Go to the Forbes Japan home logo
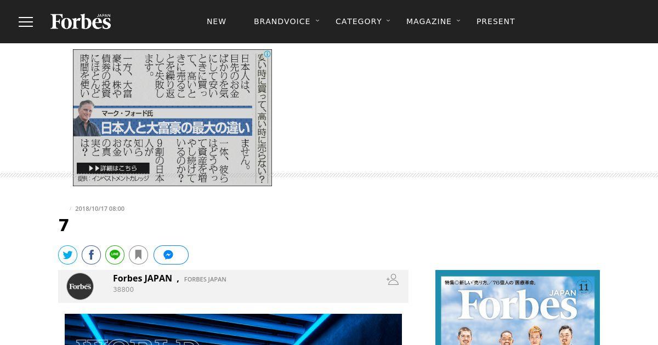The image size is (658, 345). (81, 21)
